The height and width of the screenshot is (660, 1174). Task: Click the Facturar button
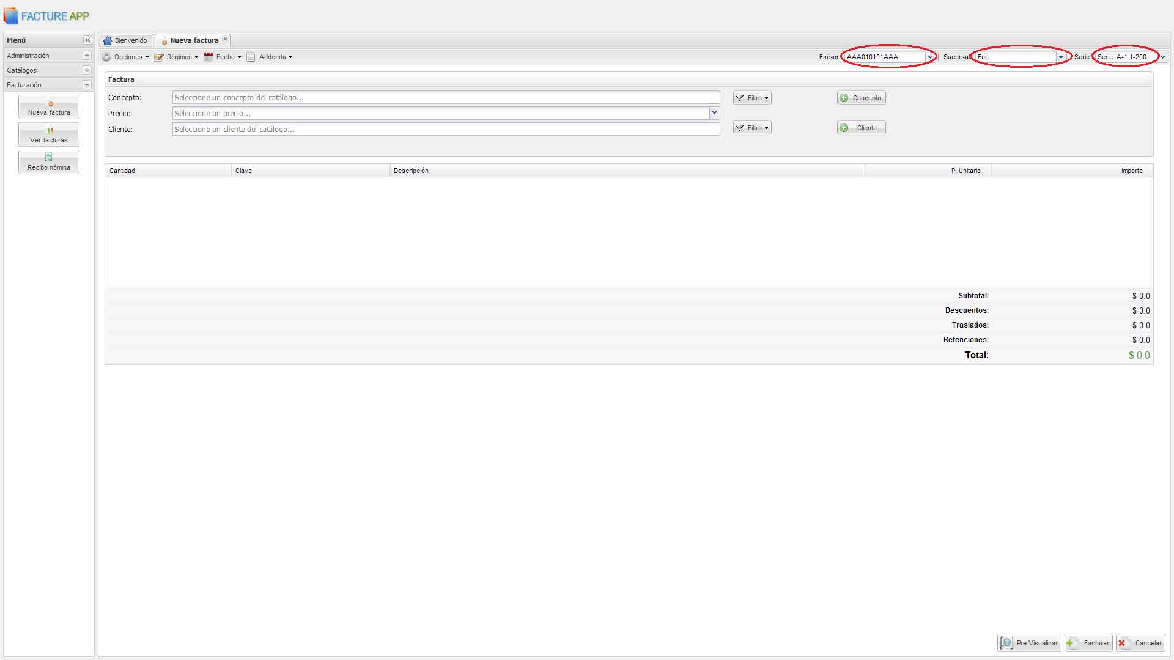[1088, 643]
